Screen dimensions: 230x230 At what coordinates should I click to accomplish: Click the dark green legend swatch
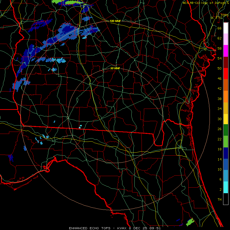pos(226,130)
